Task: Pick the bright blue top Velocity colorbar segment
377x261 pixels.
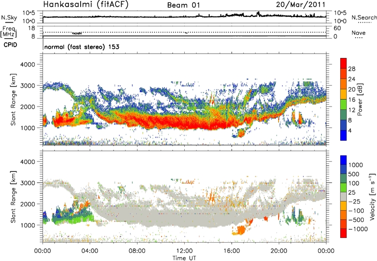Action: pos(344,160)
